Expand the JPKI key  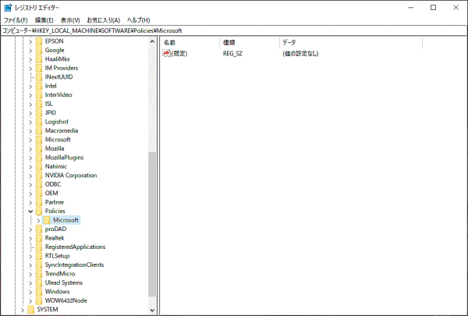(30, 113)
